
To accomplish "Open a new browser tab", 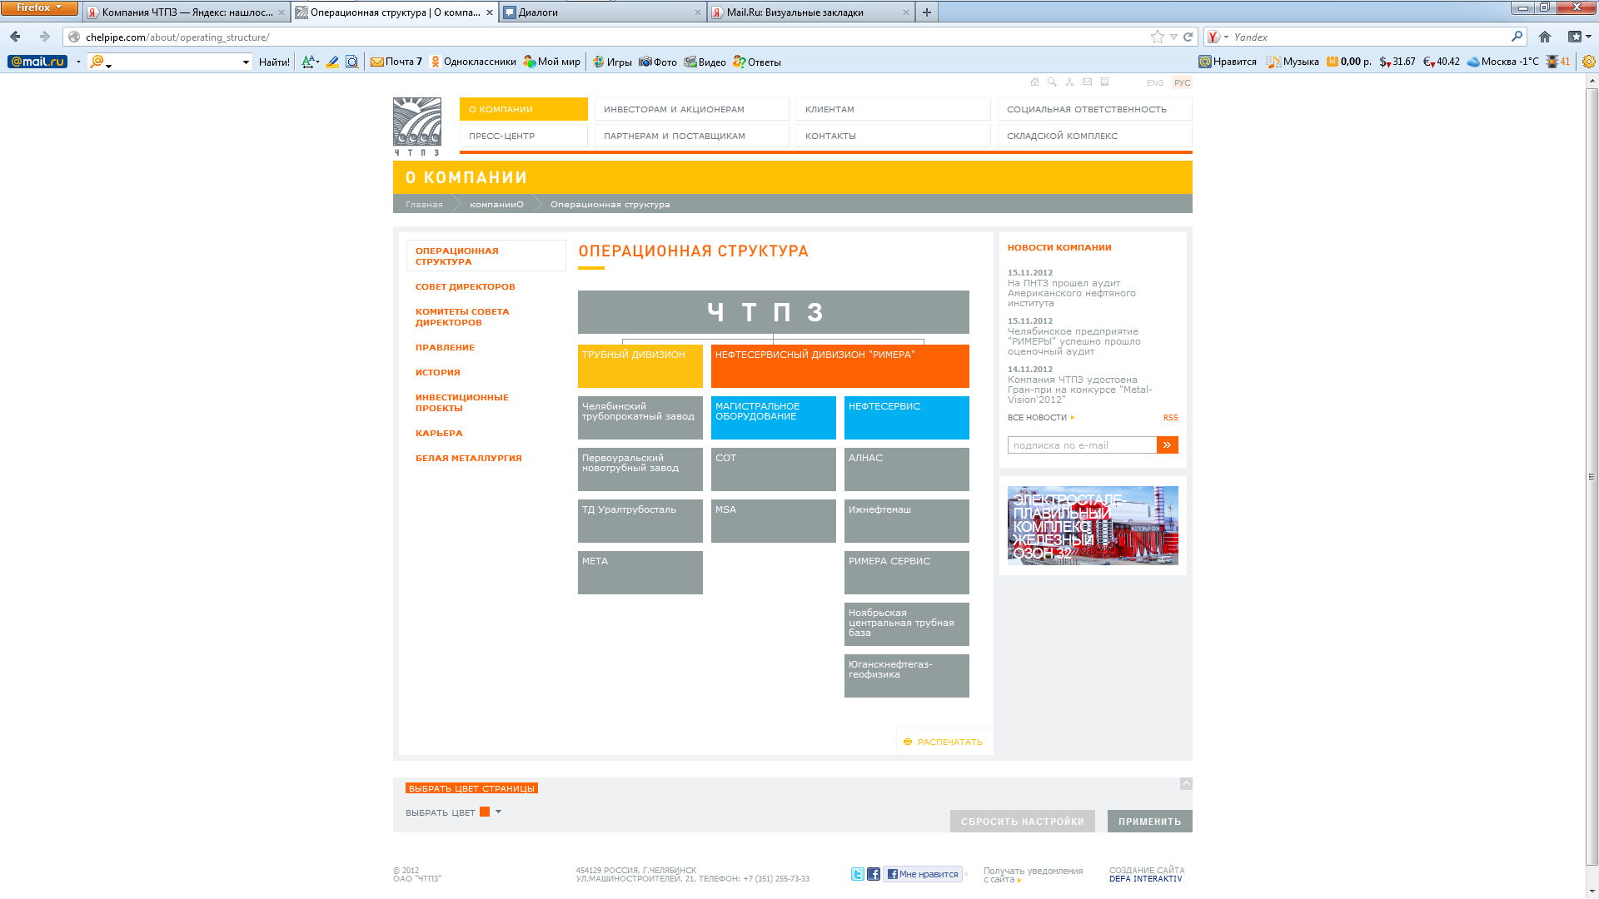I will click(x=926, y=12).
